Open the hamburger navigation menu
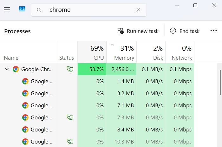 click(x=7, y=9)
